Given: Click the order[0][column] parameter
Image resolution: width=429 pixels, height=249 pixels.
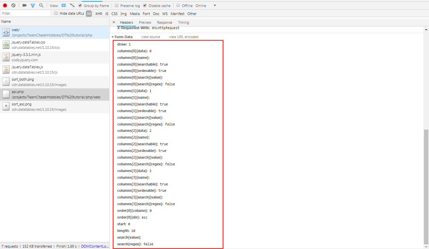Looking at the screenshot, I should 134,211.
